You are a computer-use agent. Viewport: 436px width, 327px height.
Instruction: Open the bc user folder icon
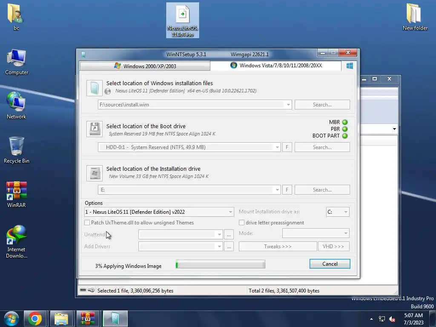point(16,17)
